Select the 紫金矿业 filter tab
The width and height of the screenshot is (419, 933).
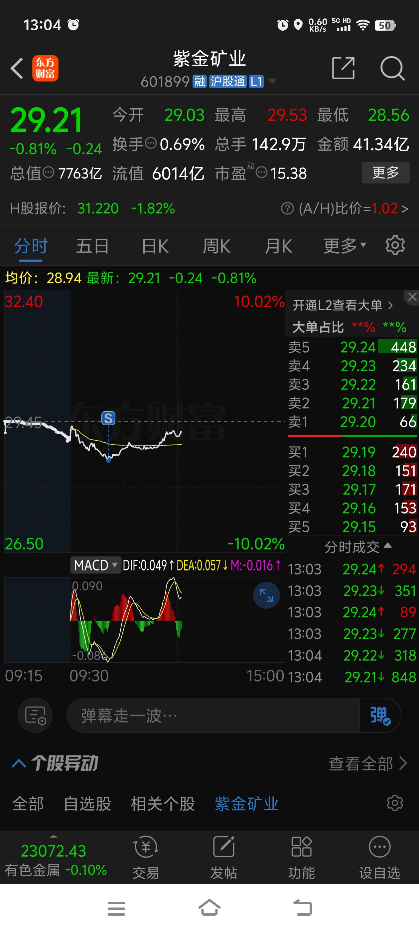click(247, 804)
